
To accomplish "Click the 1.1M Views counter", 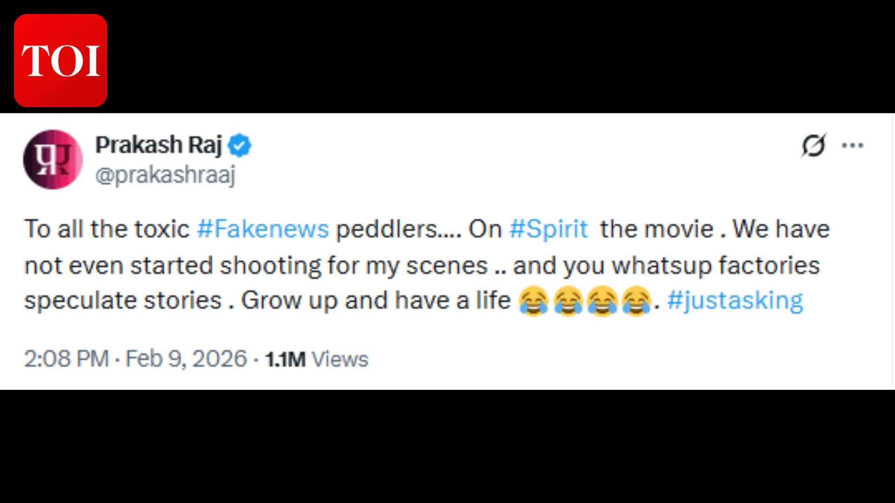I will pos(316,359).
